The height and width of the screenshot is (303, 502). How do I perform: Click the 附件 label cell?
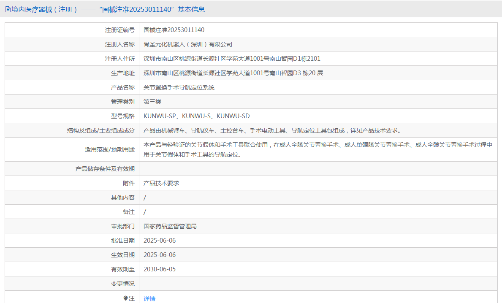click(72, 183)
